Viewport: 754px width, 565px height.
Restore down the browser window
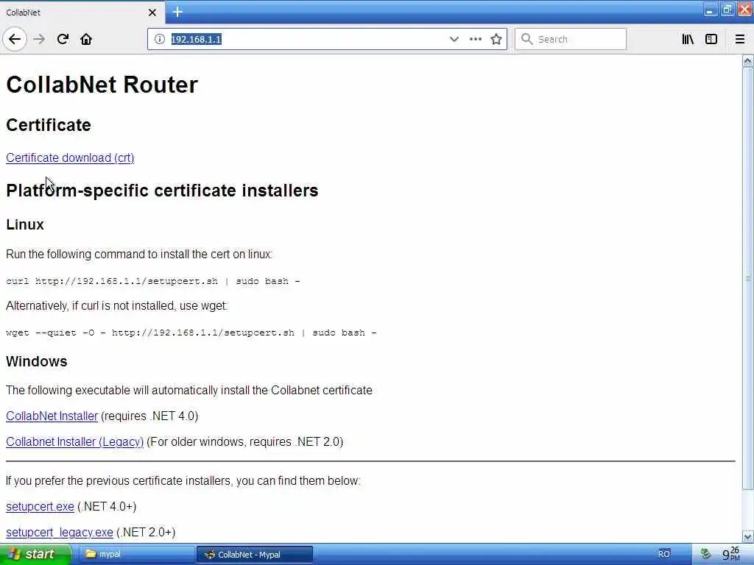click(727, 10)
